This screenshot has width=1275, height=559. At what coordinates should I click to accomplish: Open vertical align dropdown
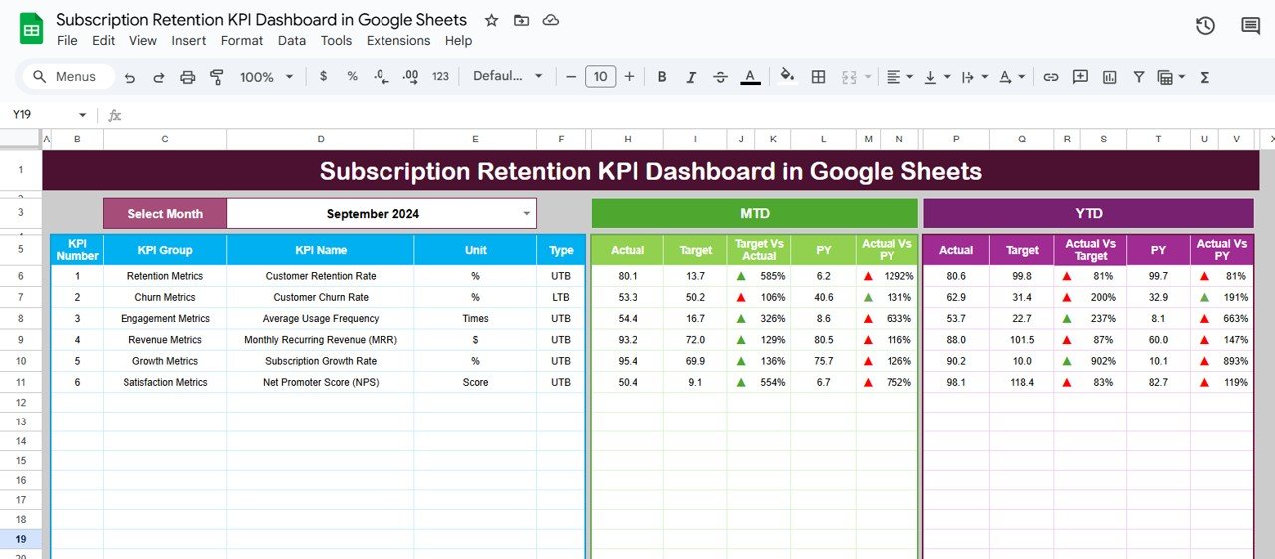point(937,77)
